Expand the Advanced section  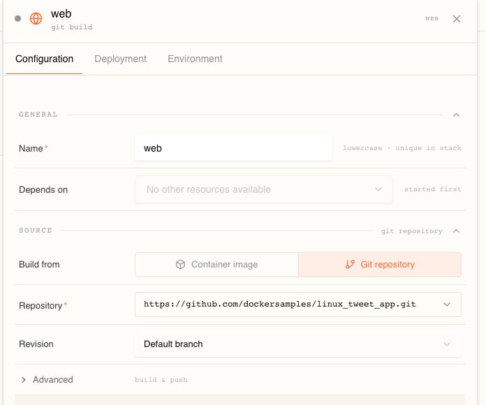point(47,380)
